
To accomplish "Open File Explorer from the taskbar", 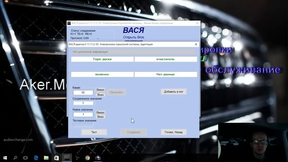I will click(46, 158).
